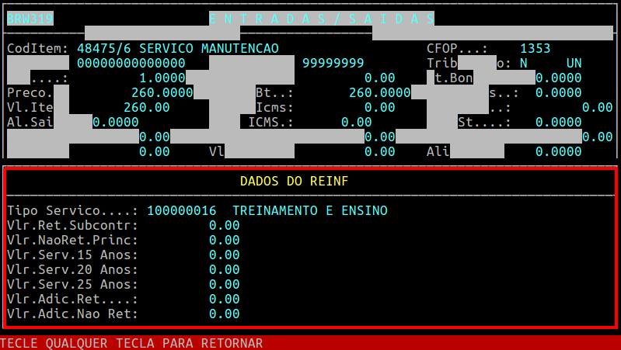Click the 99999999 numeric field

[333, 63]
